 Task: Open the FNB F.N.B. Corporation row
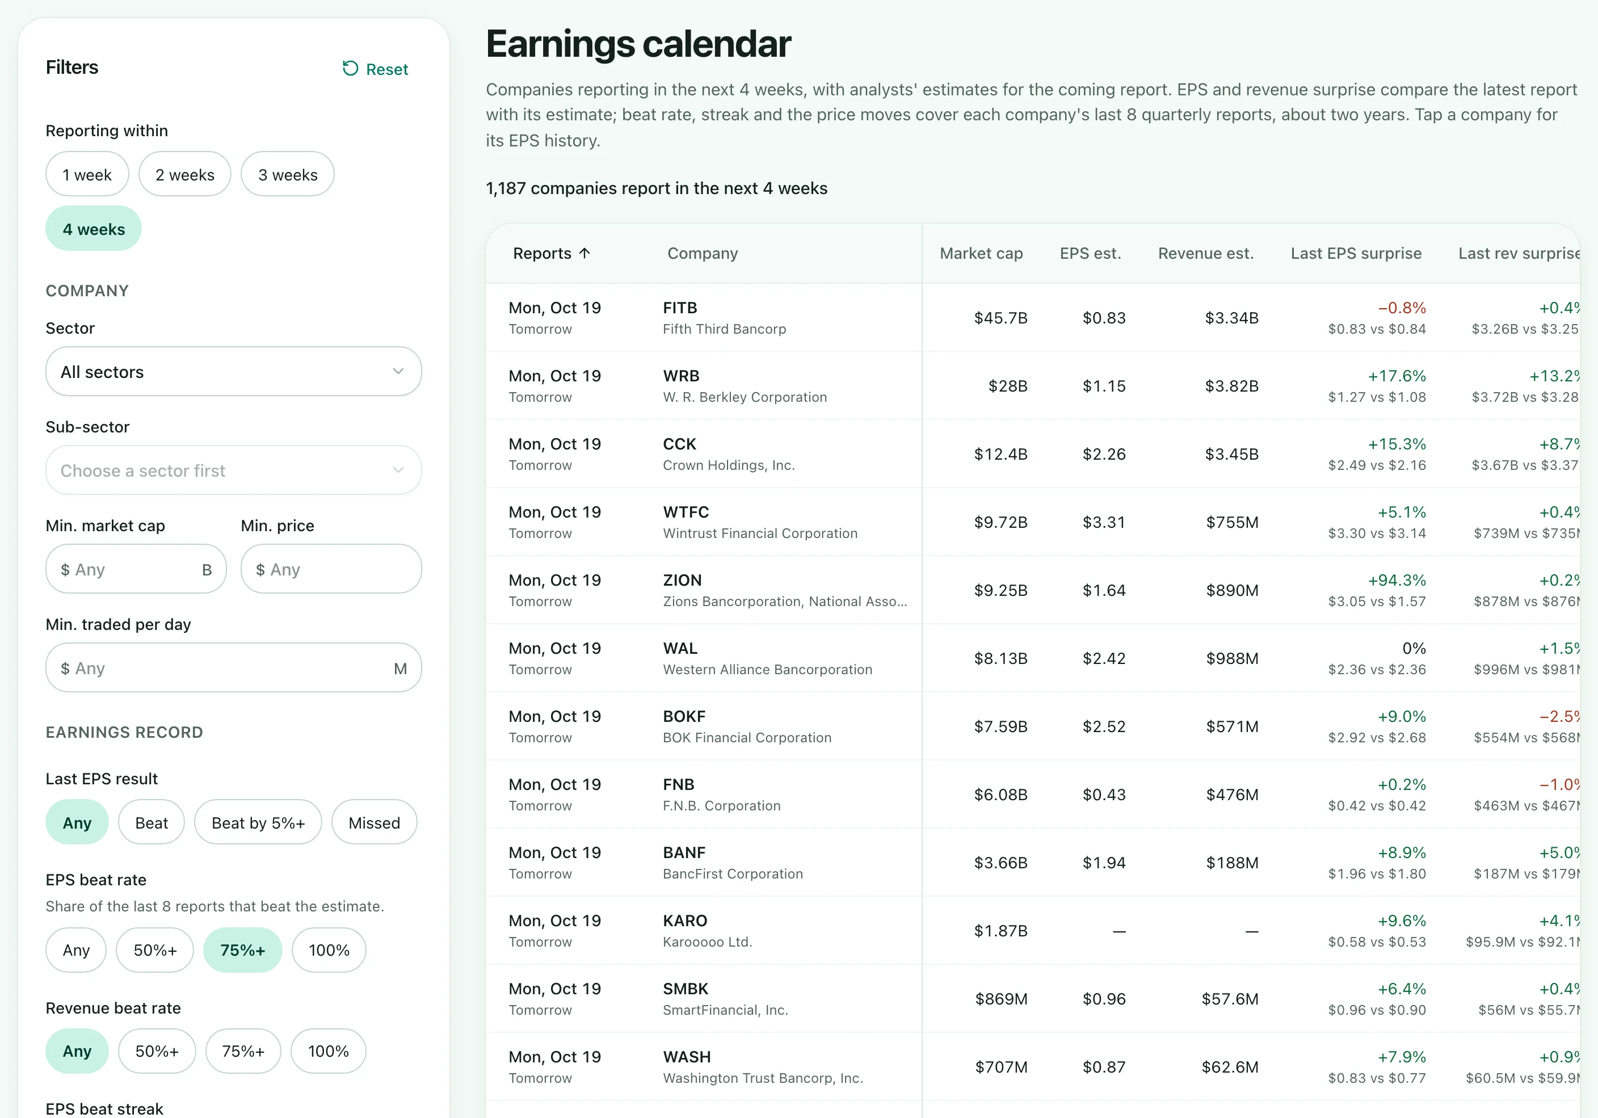point(1032,795)
